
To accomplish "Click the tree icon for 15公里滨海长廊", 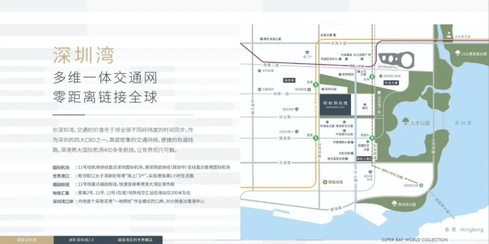I will pos(458,53).
